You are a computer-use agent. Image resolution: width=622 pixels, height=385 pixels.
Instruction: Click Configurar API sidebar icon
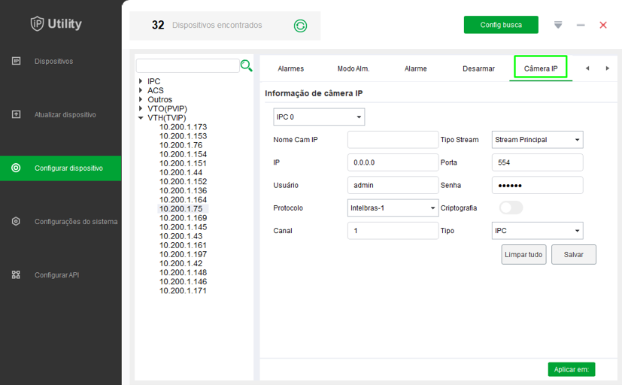pyautogui.click(x=16, y=274)
